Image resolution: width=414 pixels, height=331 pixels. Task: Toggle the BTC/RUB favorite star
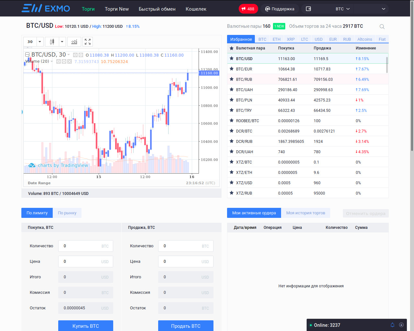click(232, 79)
